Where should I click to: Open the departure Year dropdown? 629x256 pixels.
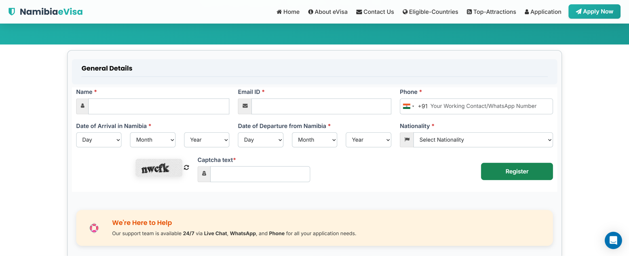tap(368, 140)
